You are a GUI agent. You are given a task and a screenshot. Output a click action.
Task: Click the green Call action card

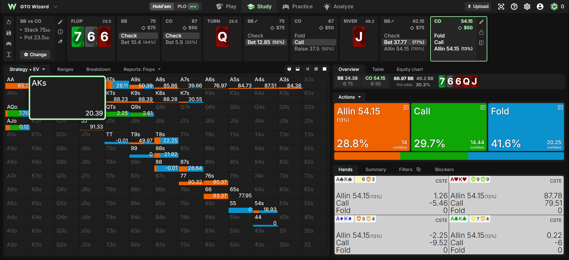(449, 127)
